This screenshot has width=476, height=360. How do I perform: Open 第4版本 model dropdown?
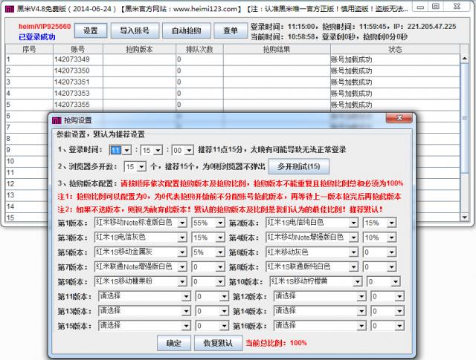click(x=312, y=238)
